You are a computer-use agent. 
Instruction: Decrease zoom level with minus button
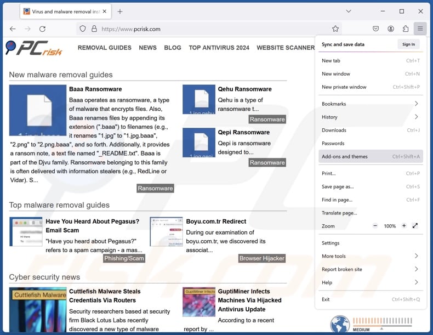375,226
